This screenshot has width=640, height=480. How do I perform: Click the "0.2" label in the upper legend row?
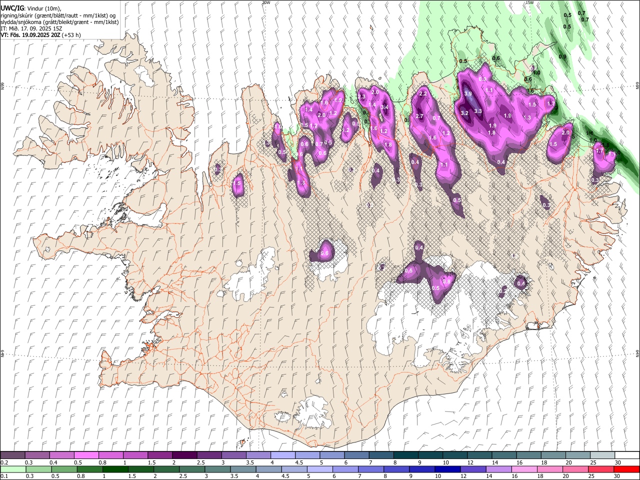4,462
